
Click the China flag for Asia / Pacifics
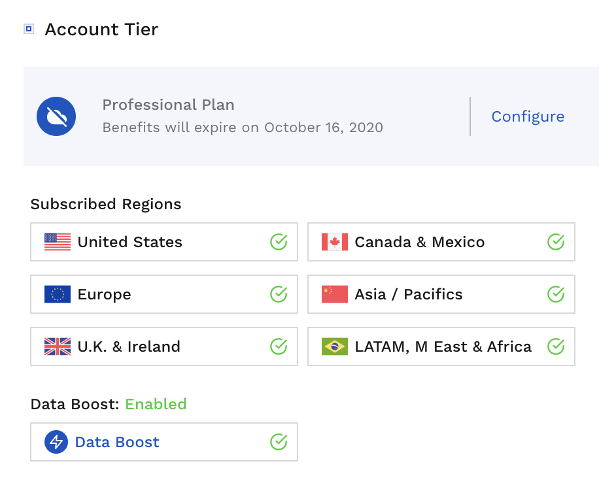(x=335, y=294)
